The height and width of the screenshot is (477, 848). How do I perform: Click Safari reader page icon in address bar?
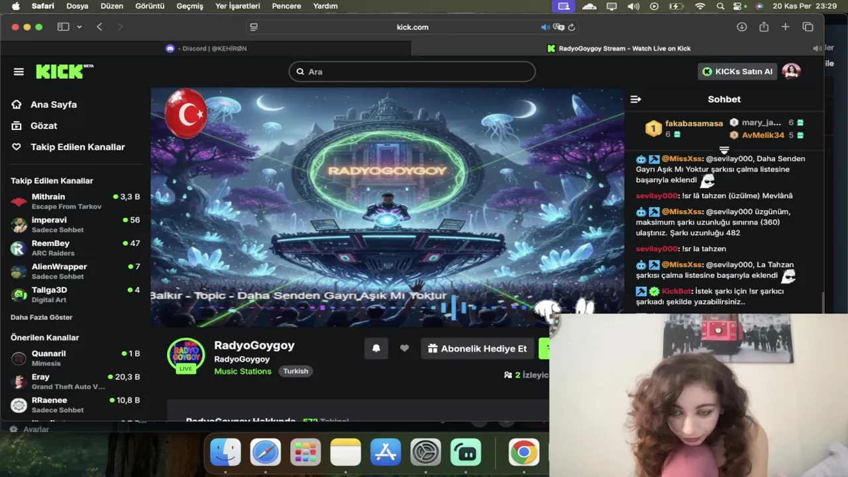pyautogui.click(x=254, y=27)
